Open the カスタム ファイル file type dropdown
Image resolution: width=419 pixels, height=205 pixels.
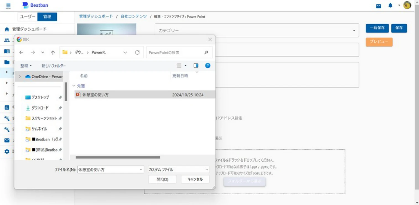[x=179, y=169]
